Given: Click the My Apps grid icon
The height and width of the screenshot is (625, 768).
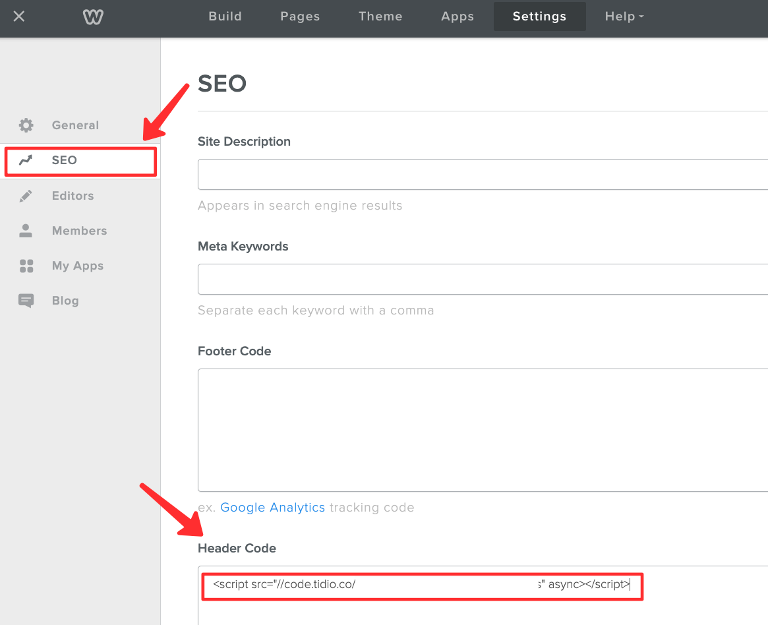Looking at the screenshot, I should point(26,266).
